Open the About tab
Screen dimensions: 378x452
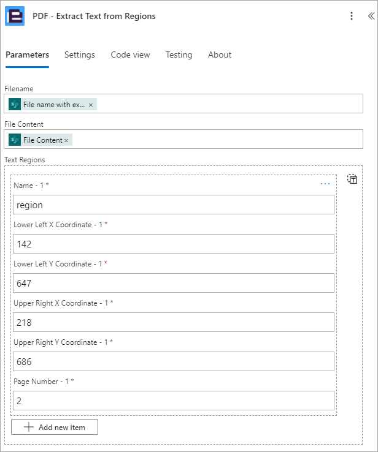coord(220,55)
